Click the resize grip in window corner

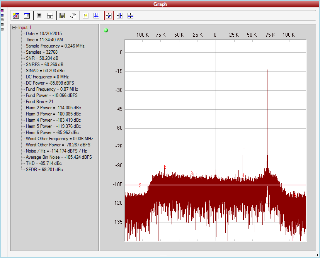pos(317,255)
